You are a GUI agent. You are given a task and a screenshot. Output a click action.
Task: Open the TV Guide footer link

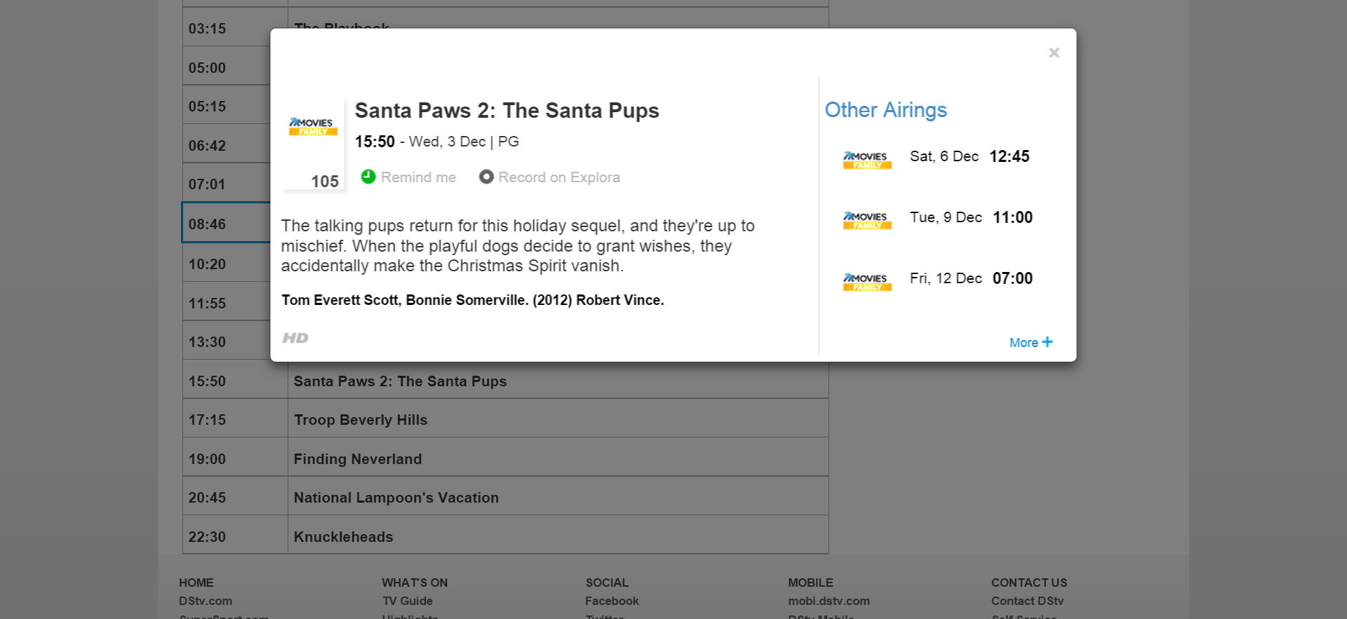click(x=408, y=601)
